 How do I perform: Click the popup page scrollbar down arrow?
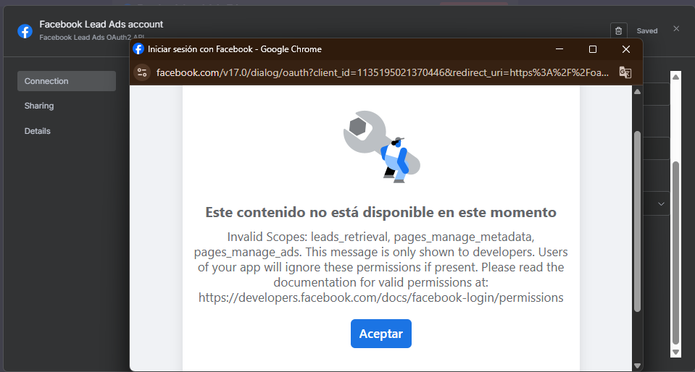[637, 365]
